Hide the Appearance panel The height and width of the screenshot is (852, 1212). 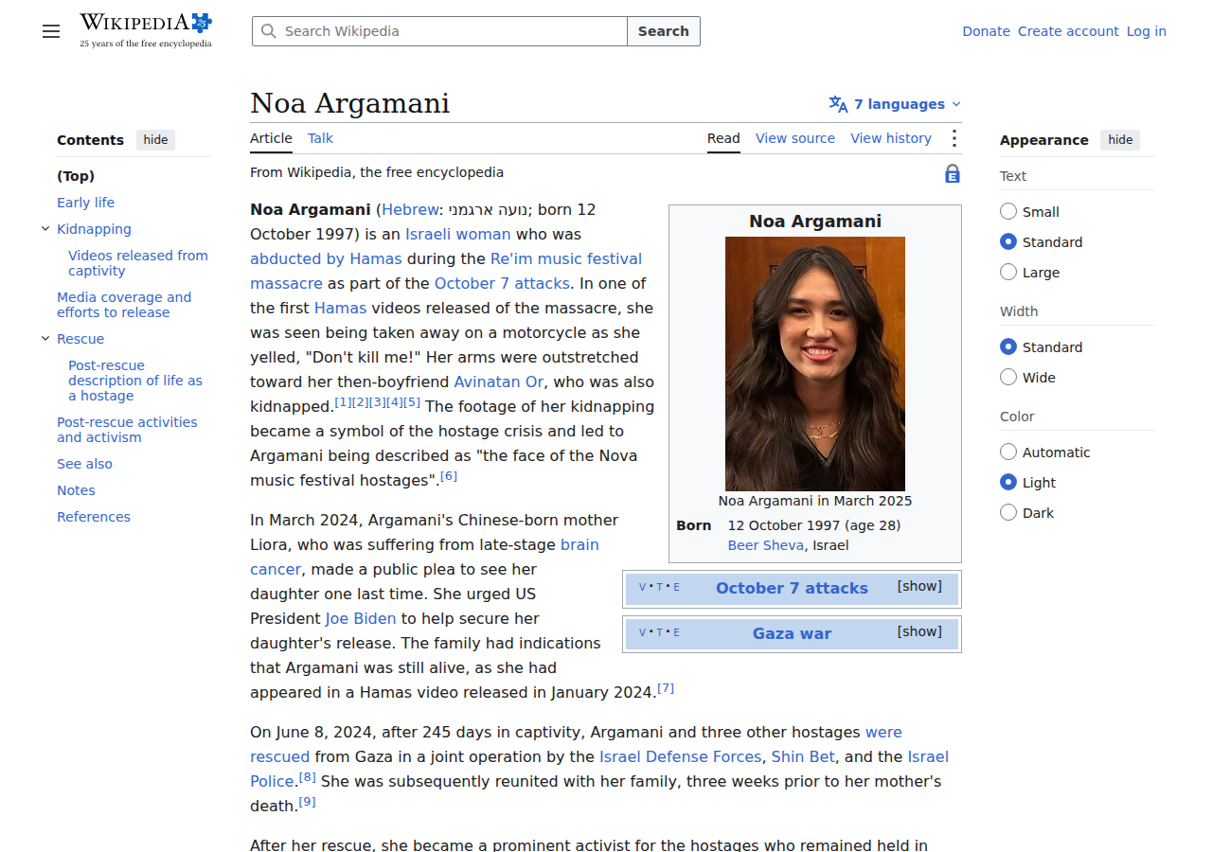pos(1120,140)
